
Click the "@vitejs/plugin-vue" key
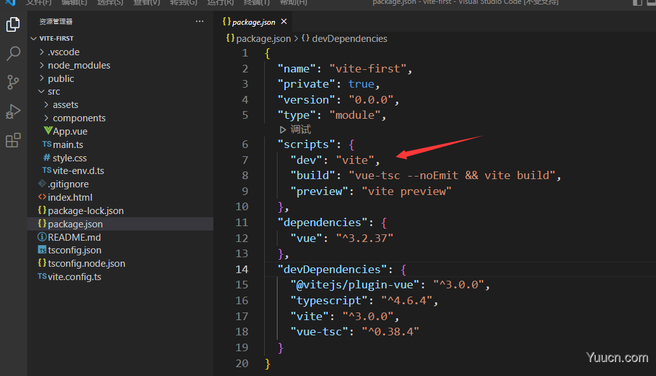click(355, 285)
